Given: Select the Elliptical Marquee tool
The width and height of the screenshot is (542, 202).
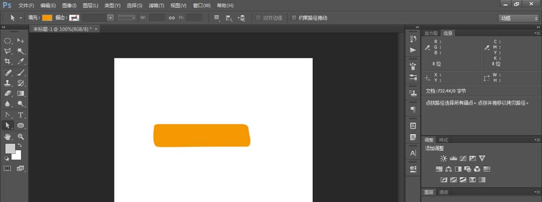Looking at the screenshot, I should [7, 41].
